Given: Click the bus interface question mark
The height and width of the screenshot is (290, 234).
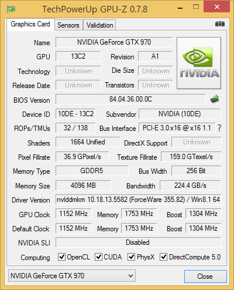Looking at the screenshot, I should click(x=219, y=128).
